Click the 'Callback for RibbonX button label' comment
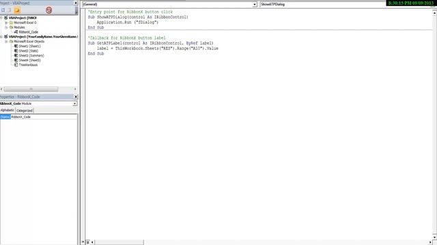Image resolution: width=437 pixels, height=245 pixels. pos(126,38)
